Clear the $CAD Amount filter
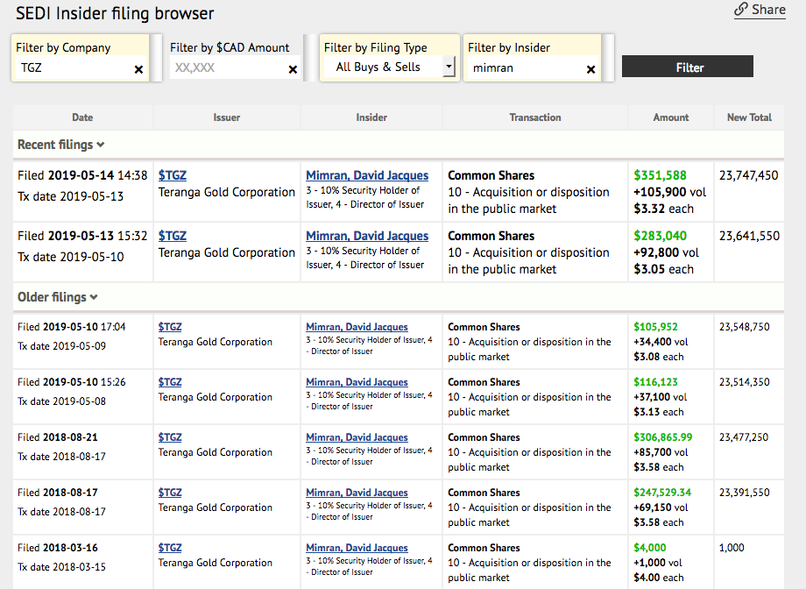The width and height of the screenshot is (806, 589). [x=293, y=69]
